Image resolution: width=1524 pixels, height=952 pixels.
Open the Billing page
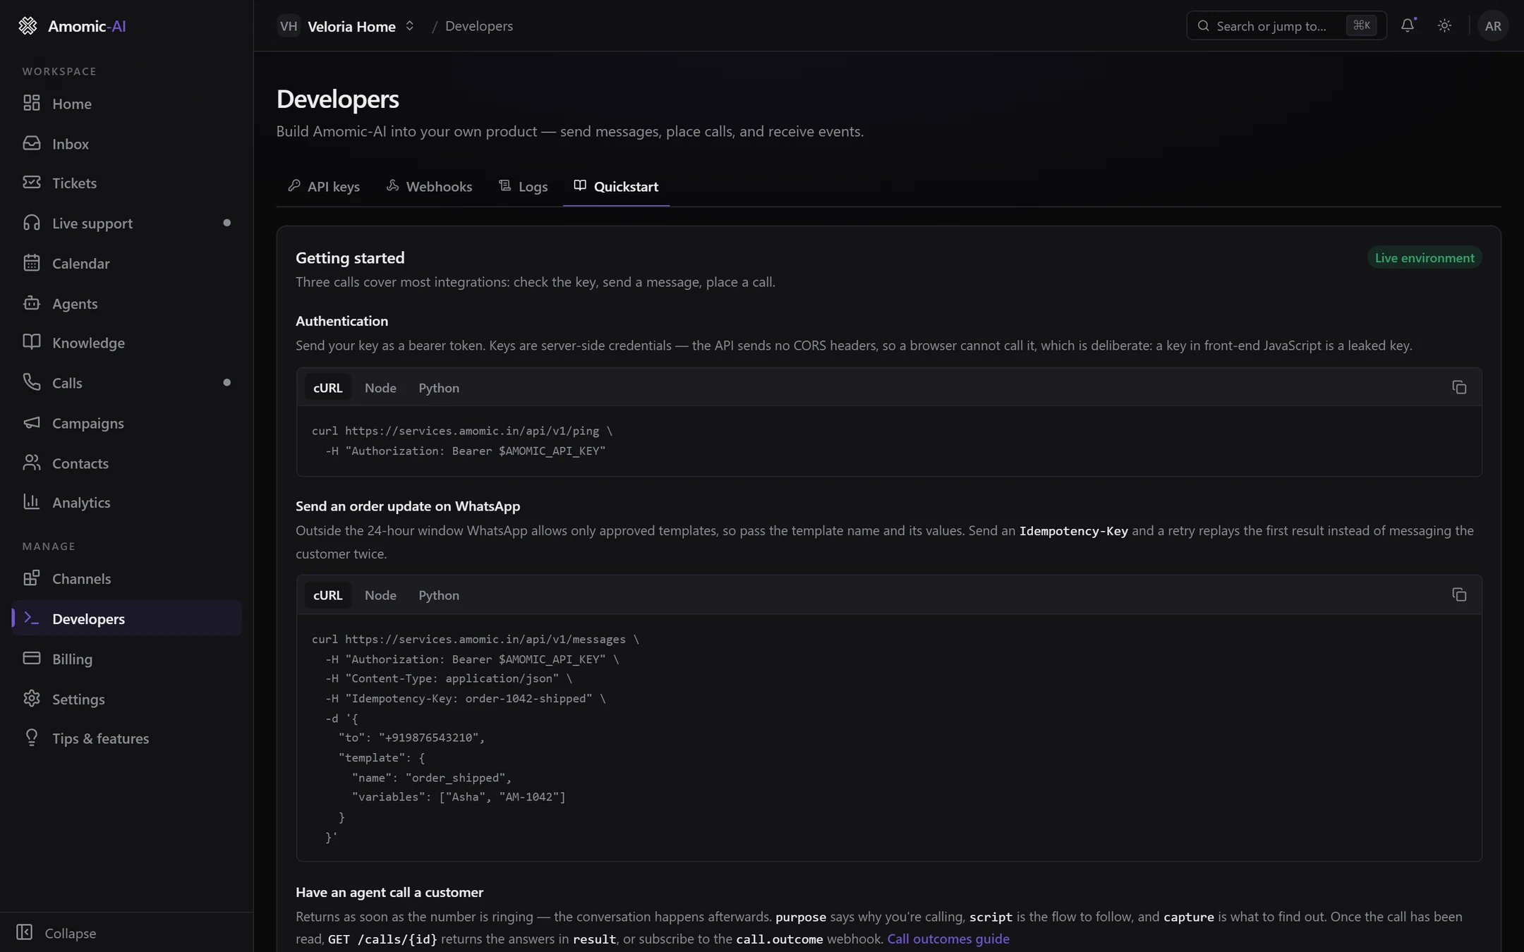[127, 659]
